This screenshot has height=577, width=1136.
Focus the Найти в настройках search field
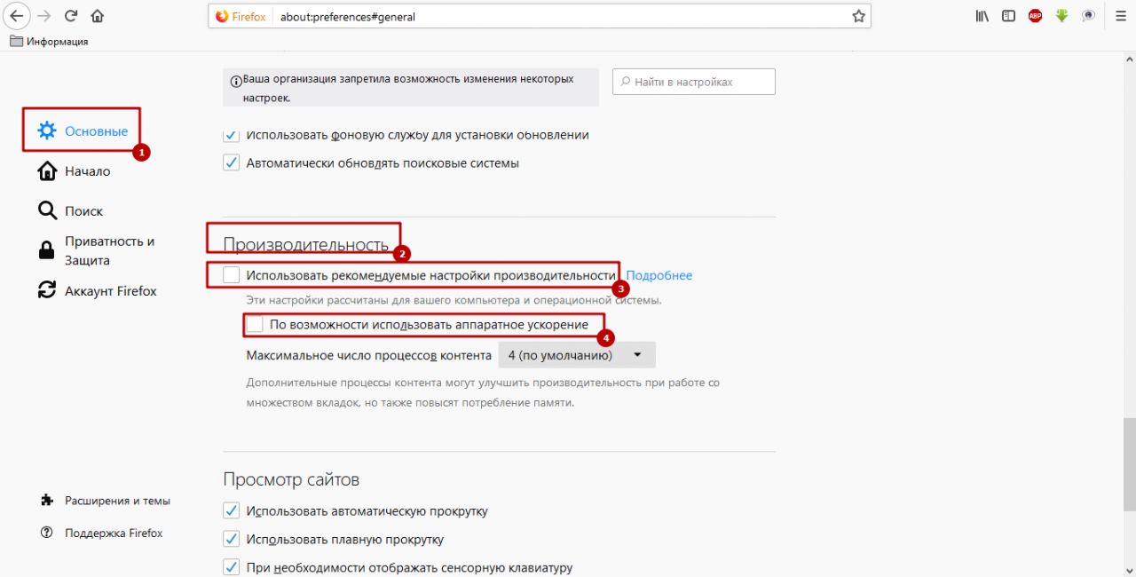coord(694,82)
